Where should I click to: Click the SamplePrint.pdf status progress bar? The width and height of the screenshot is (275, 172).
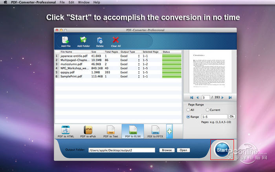pyautogui.click(x=172, y=77)
